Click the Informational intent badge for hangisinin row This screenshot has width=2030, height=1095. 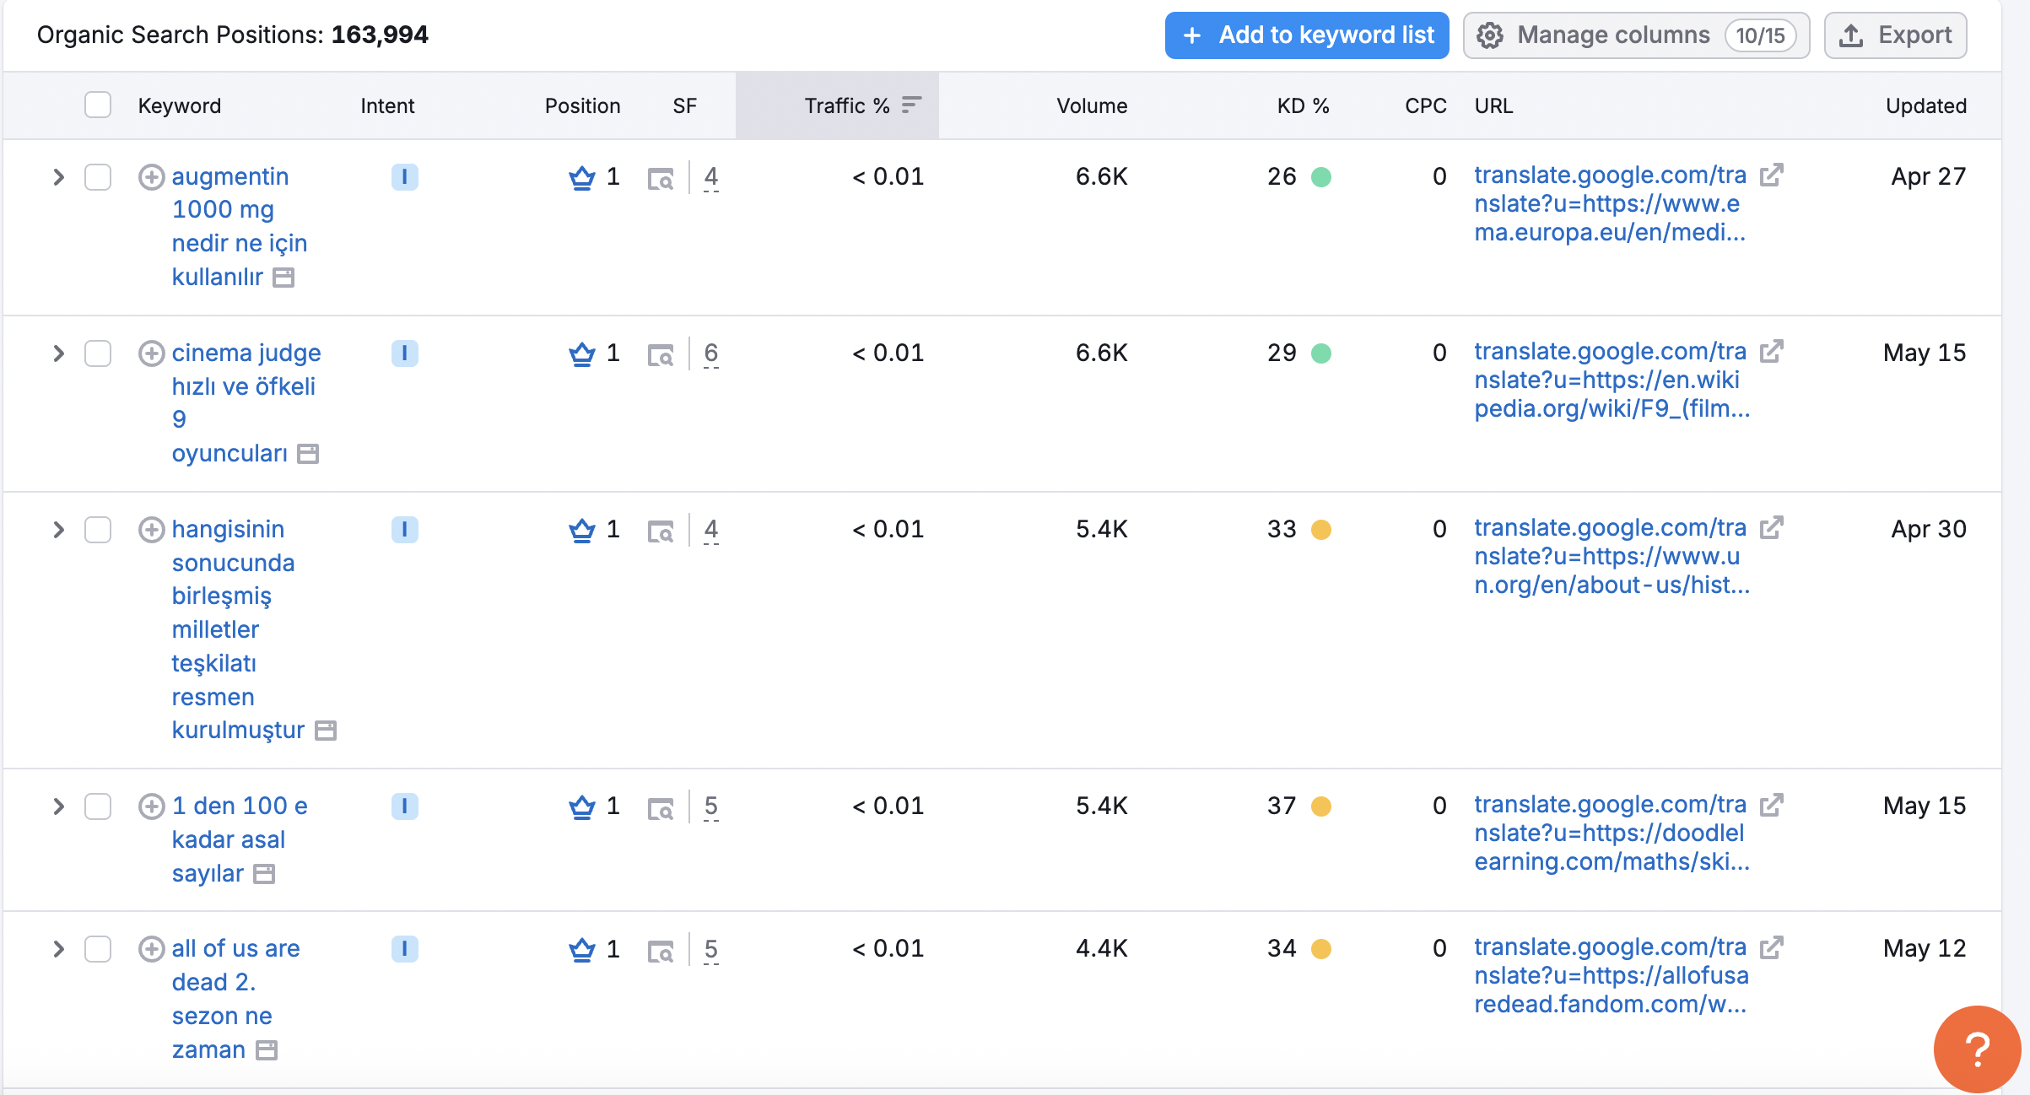click(404, 530)
